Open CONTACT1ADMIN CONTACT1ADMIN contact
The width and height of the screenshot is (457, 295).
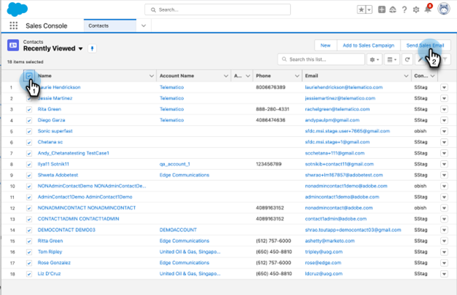pos(78,219)
